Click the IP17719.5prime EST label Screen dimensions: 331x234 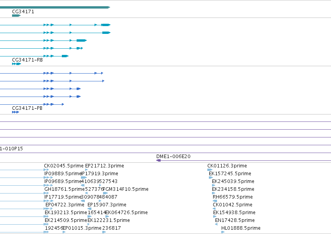point(63,197)
